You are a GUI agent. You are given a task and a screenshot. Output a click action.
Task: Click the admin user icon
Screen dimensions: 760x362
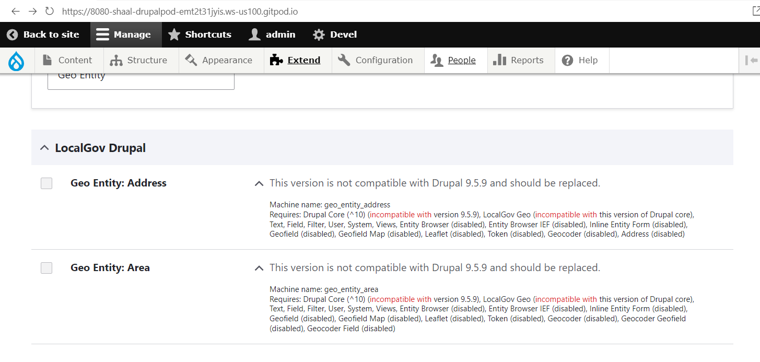pos(254,34)
